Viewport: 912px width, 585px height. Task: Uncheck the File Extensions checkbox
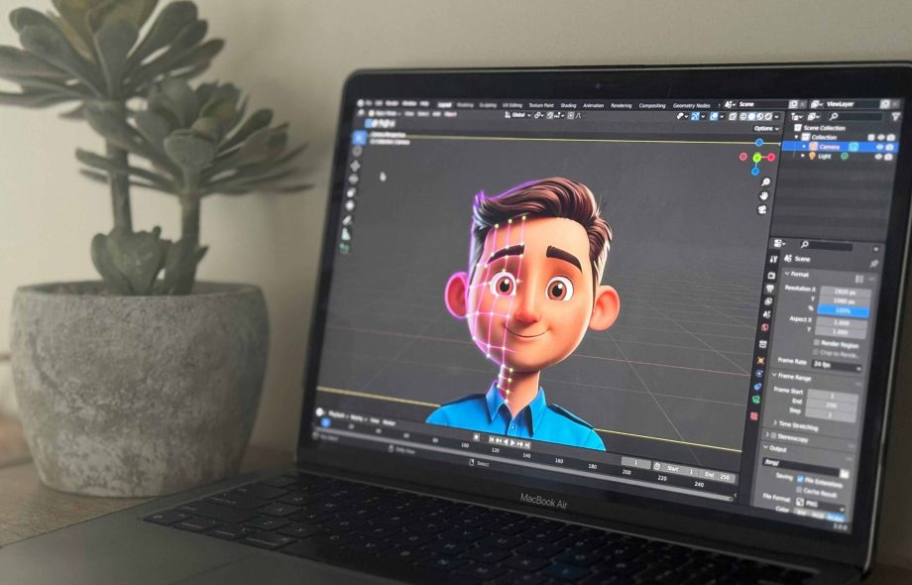click(801, 479)
